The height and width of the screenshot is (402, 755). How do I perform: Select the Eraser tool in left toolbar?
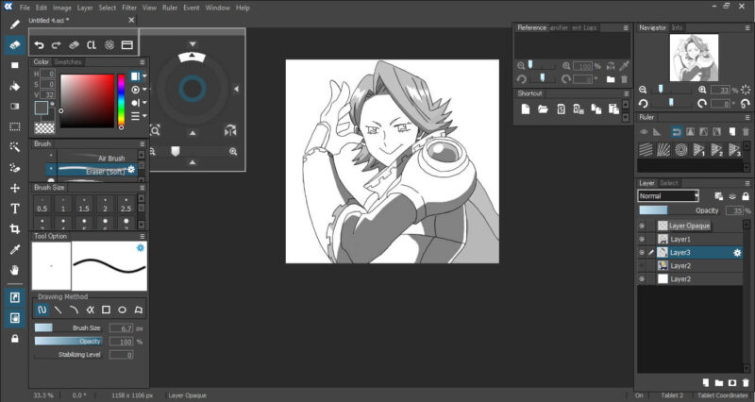[x=14, y=44]
